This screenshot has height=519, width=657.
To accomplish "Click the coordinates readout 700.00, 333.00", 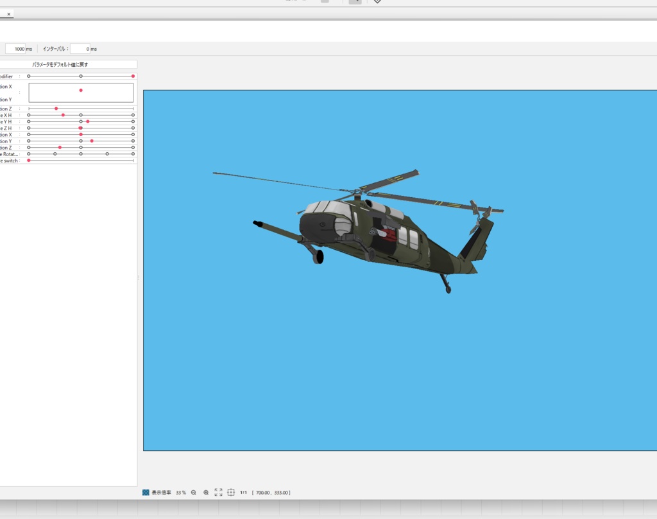I will point(271,493).
